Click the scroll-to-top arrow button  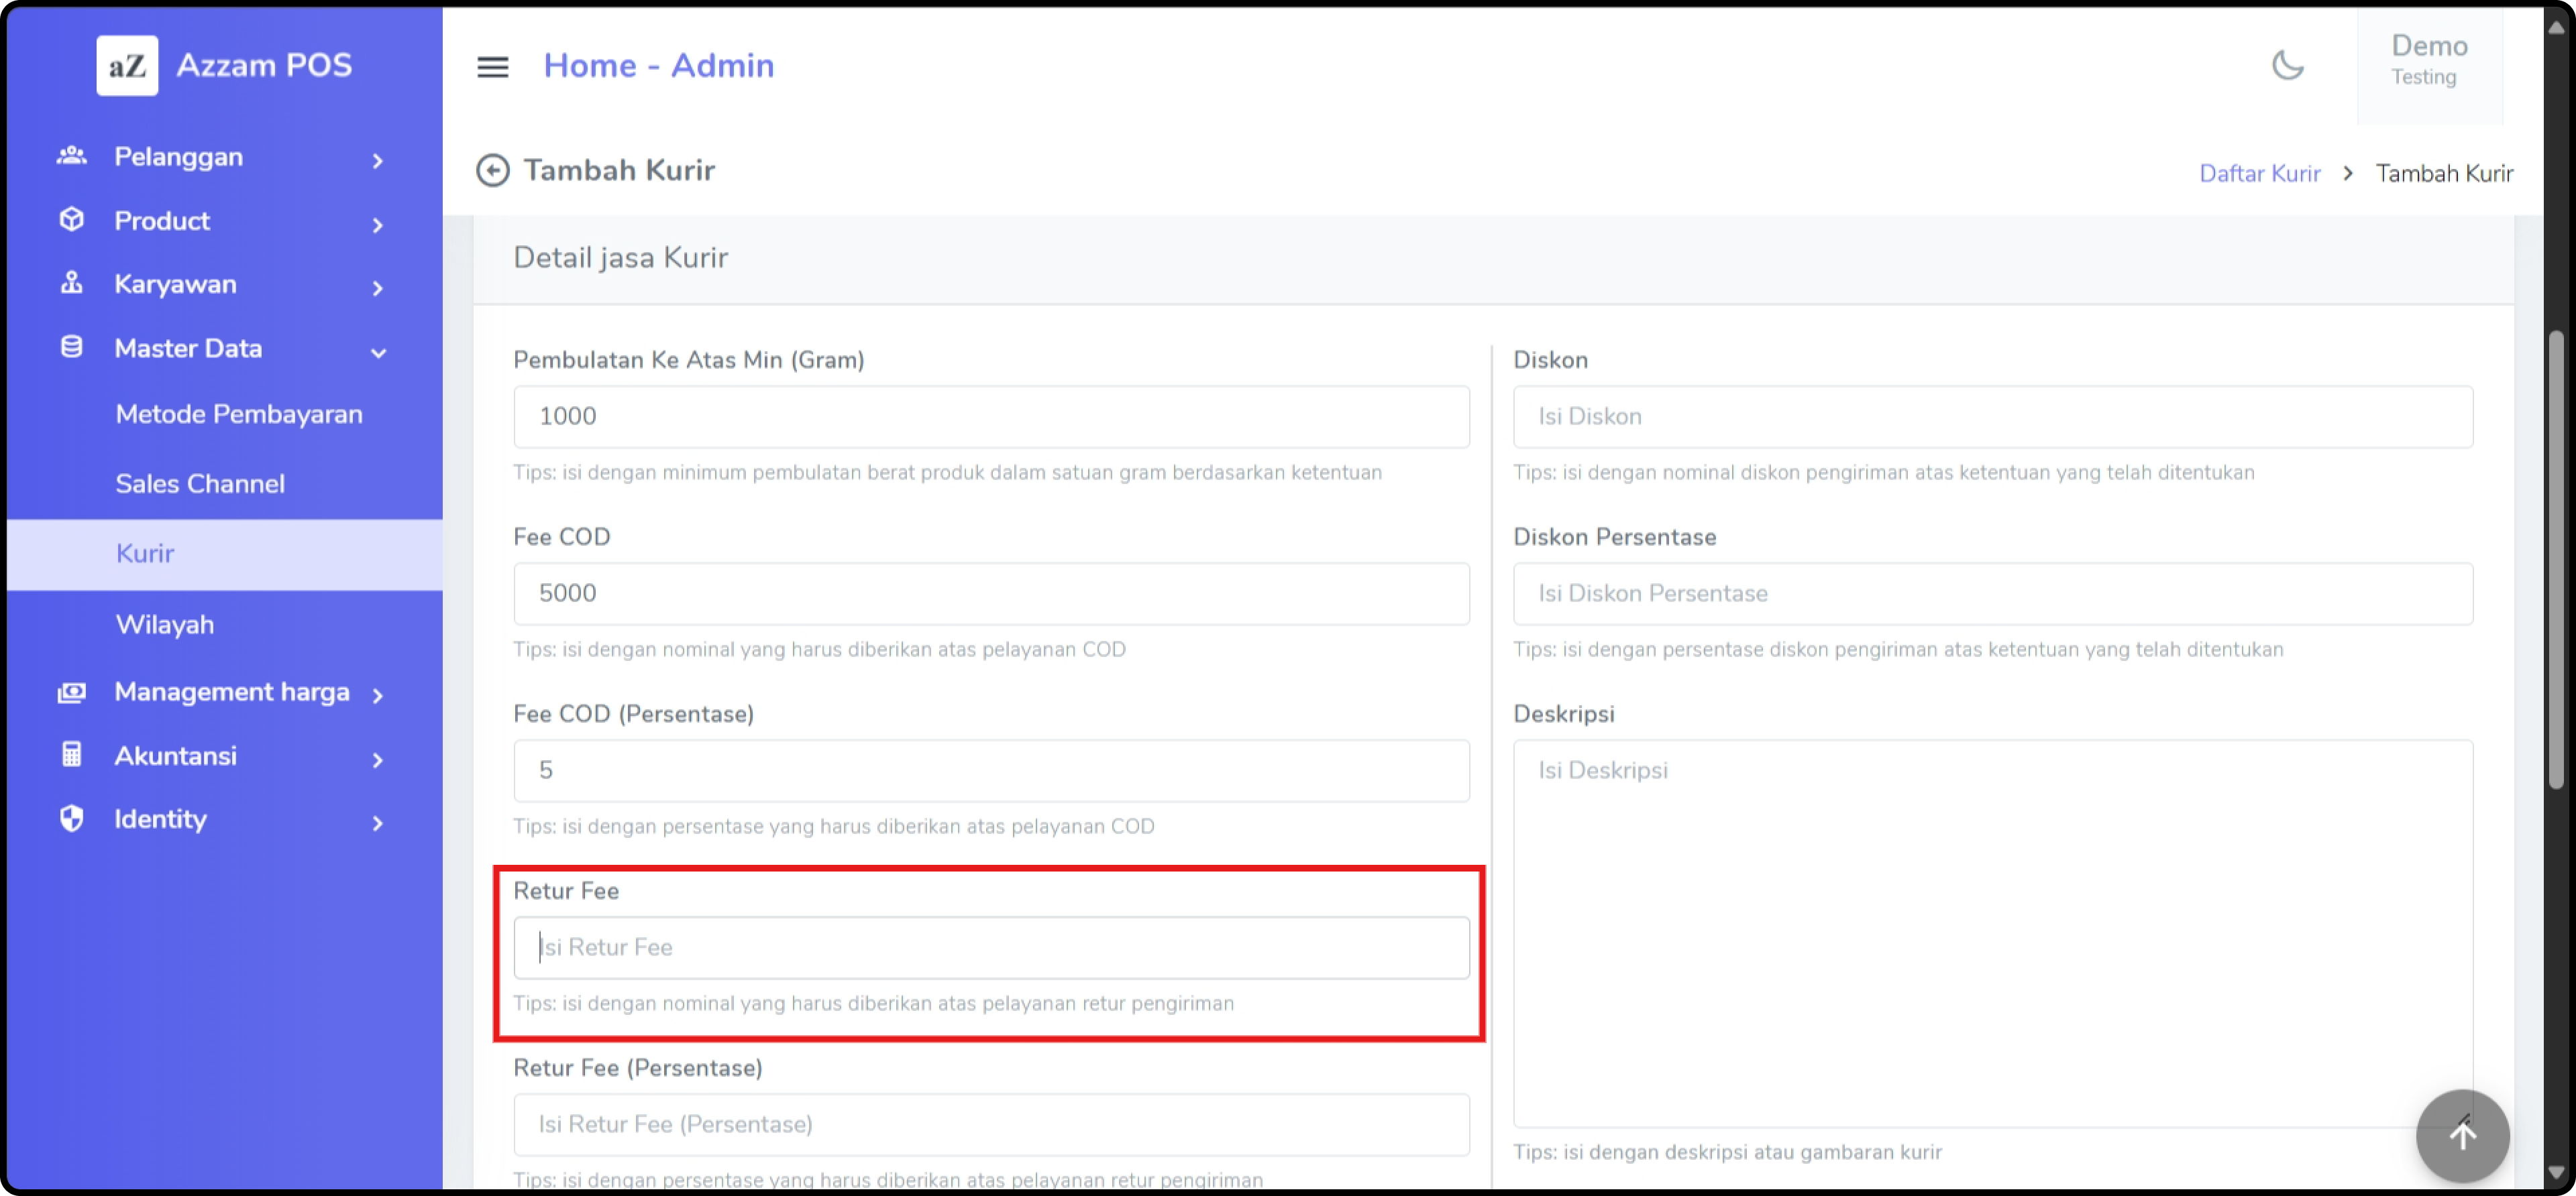coord(2462,1136)
